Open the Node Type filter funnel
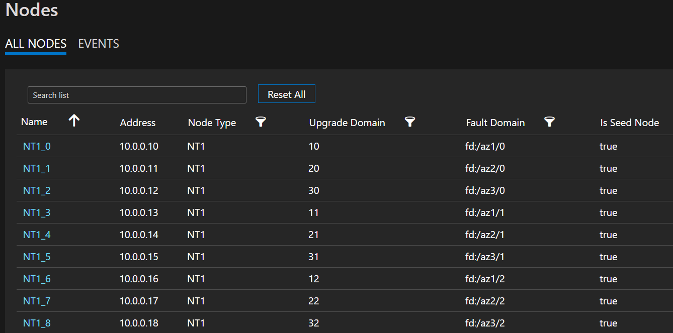Screen dimensions: 673x333 point(261,122)
